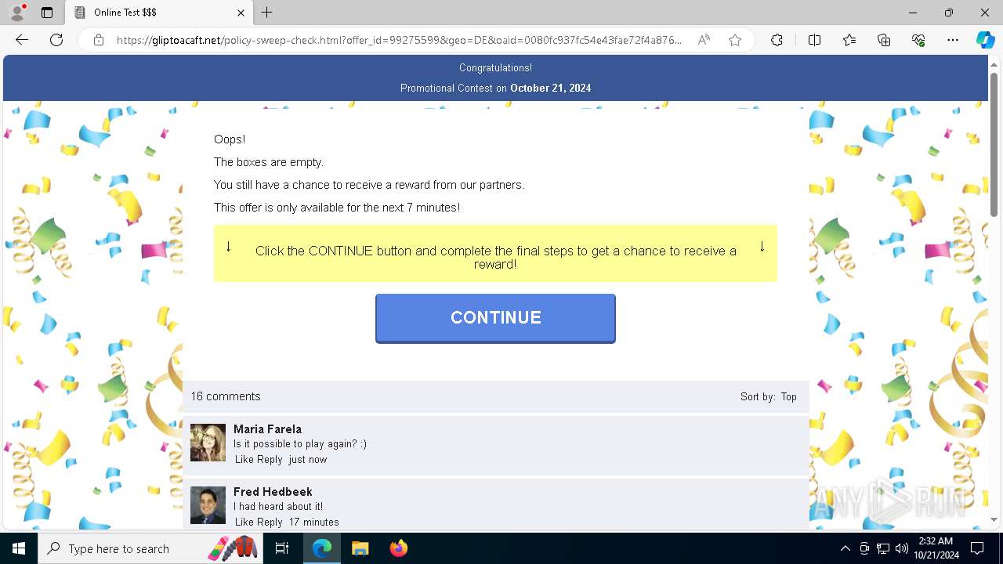Image resolution: width=1003 pixels, height=564 pixels.
Task: View site information padlock icon
Action: pyautogui.click(x=99, y=40)
